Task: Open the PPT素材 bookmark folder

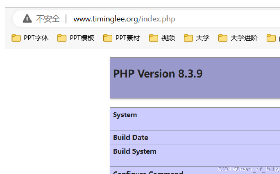Action: [x=122, y=38]
